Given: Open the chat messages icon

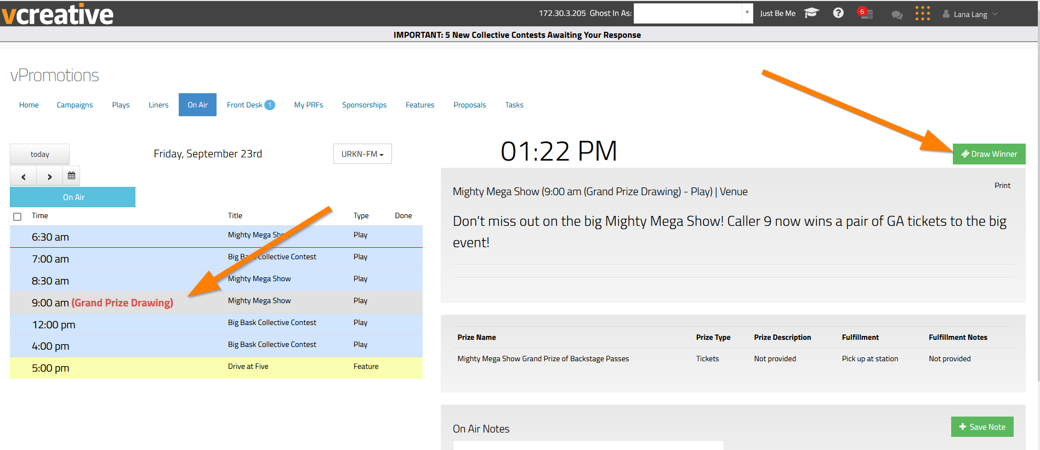Looking at the screenshot, I should click(897, 15).
